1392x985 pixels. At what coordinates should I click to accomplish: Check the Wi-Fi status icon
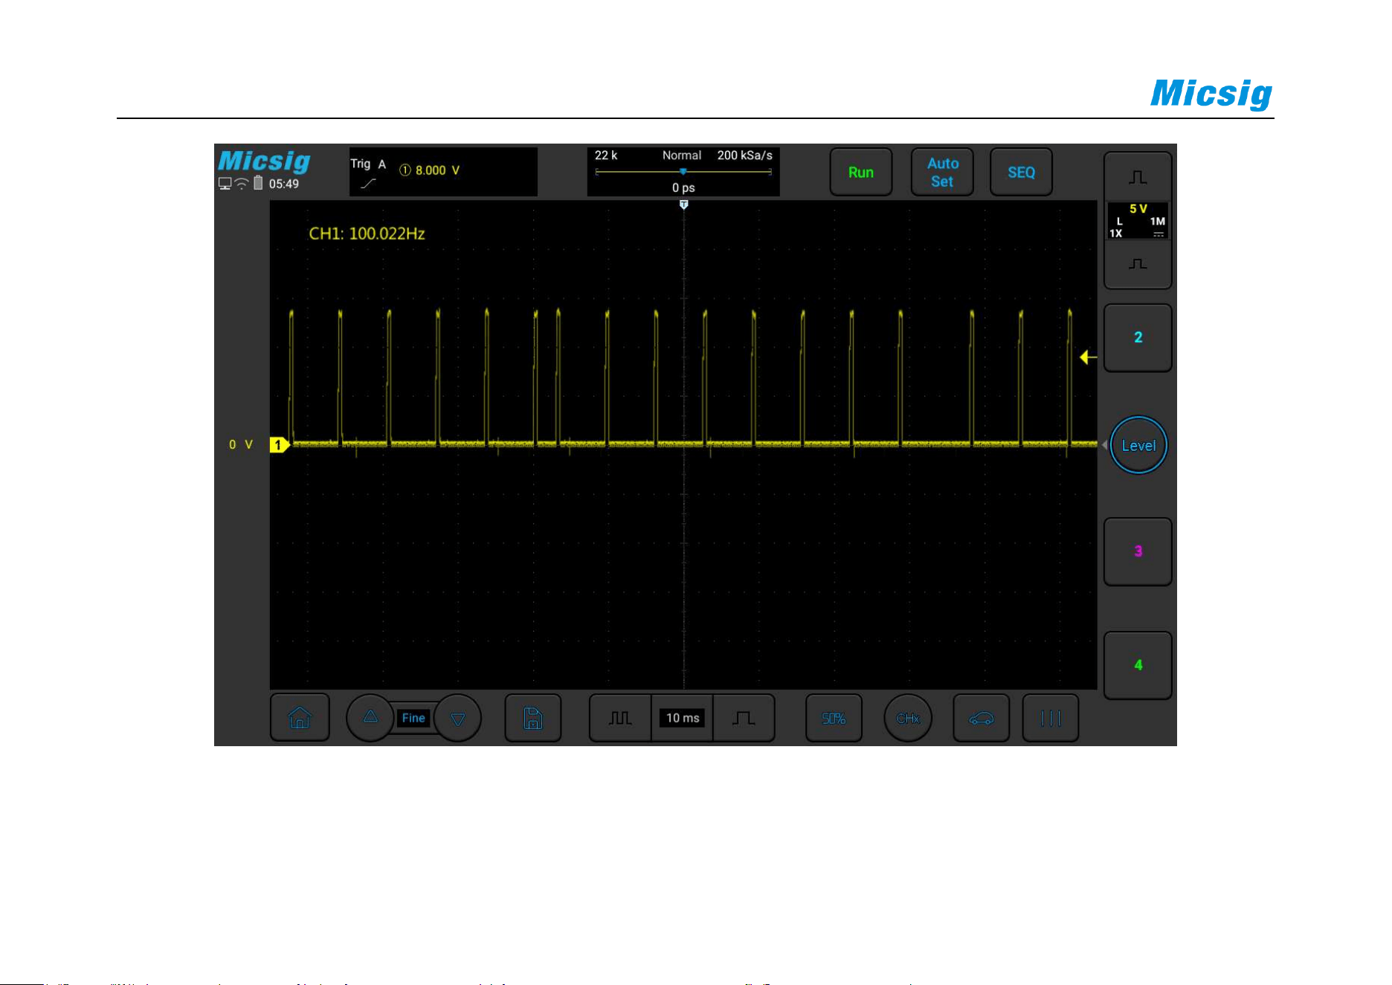coord(242,184)
